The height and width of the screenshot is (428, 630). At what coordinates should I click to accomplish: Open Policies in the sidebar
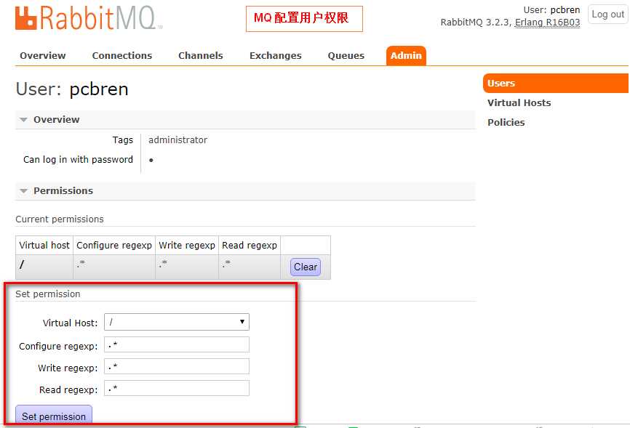click(506, 123)
